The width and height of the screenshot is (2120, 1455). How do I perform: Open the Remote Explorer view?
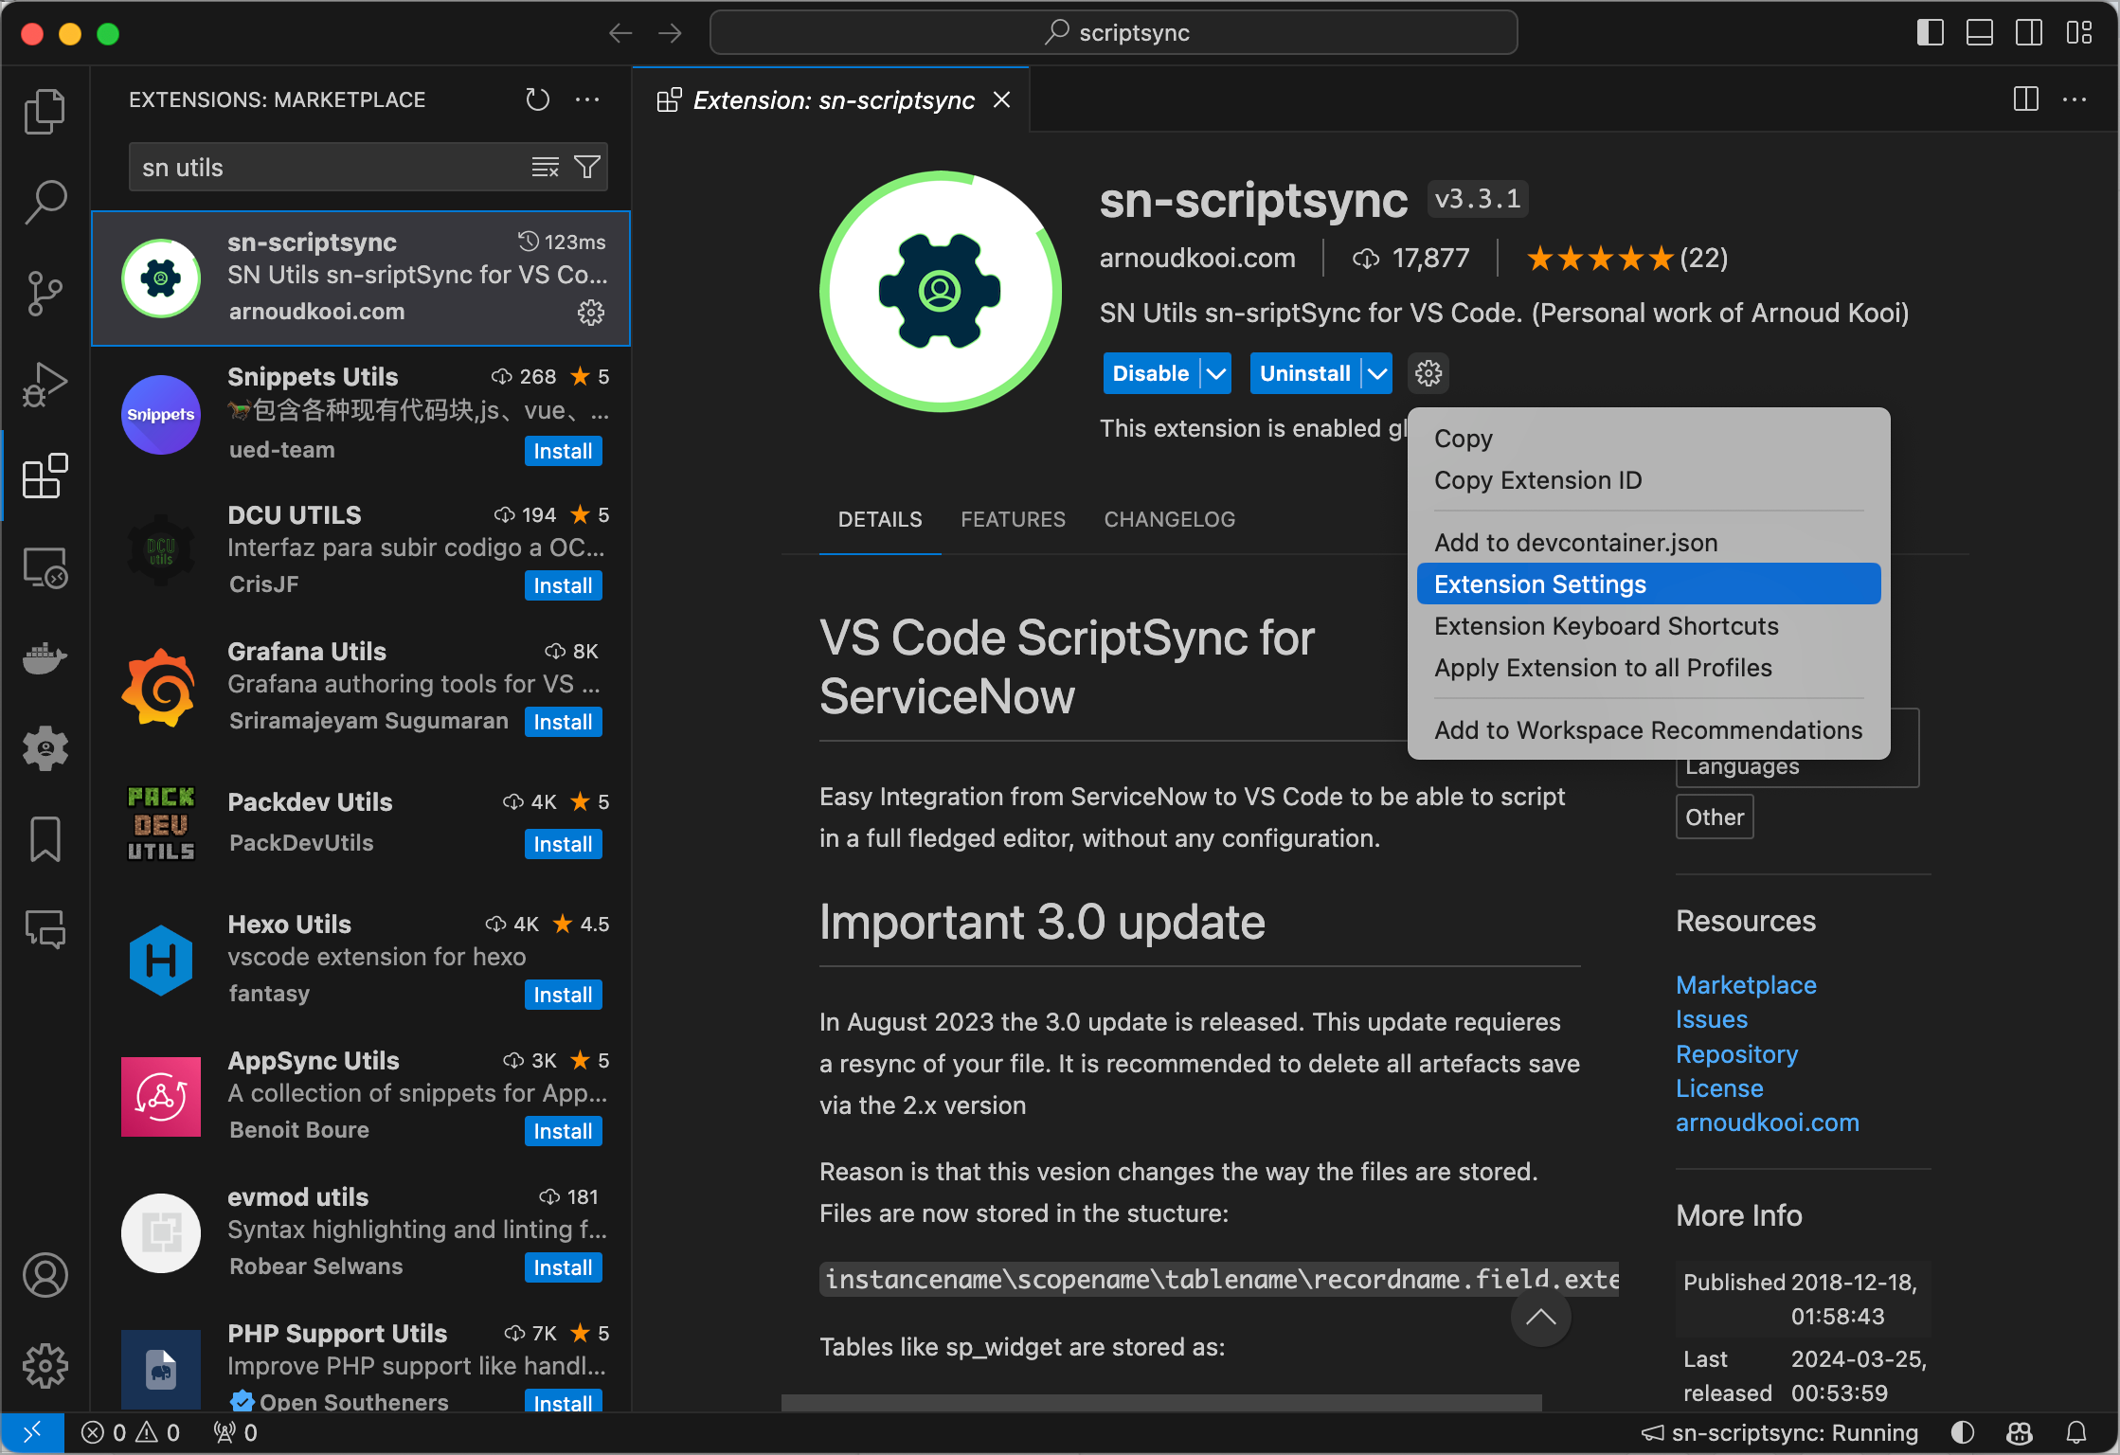[44, 566]
